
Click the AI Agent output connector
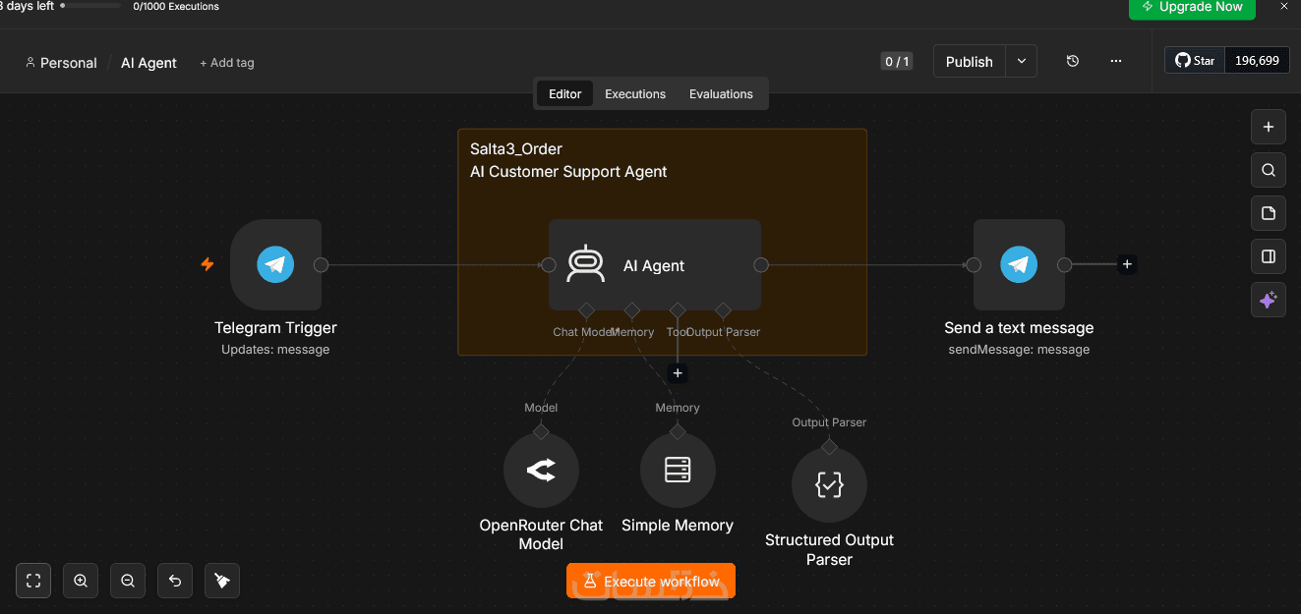point(760,264)
